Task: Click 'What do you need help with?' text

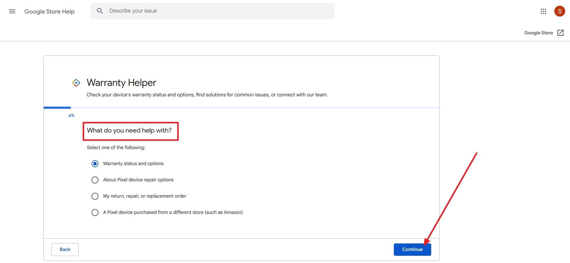Action: [x=129, y=130]
